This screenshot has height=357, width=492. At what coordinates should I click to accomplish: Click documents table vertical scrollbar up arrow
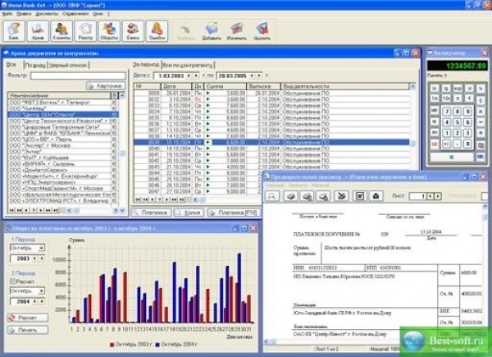(x=412, y=86)
